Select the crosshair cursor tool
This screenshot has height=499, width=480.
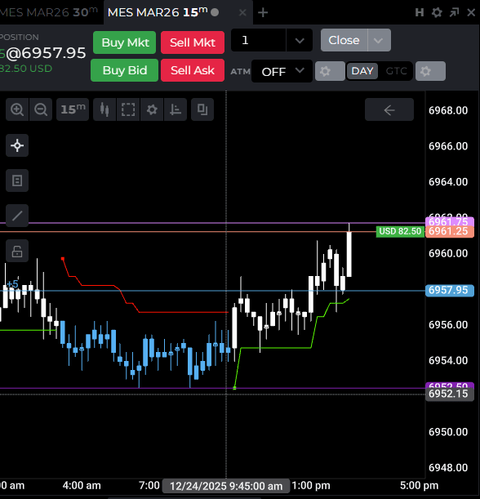pyautogui.click(x=17, y=145)
